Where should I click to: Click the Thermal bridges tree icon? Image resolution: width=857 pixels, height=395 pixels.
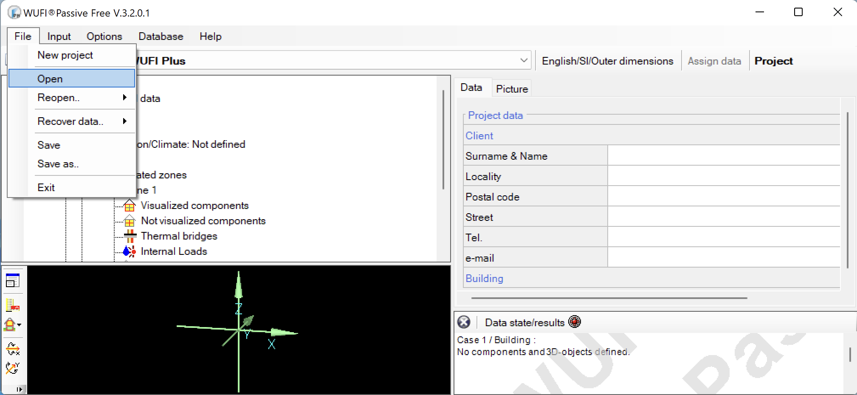click(x=130, y=236)
